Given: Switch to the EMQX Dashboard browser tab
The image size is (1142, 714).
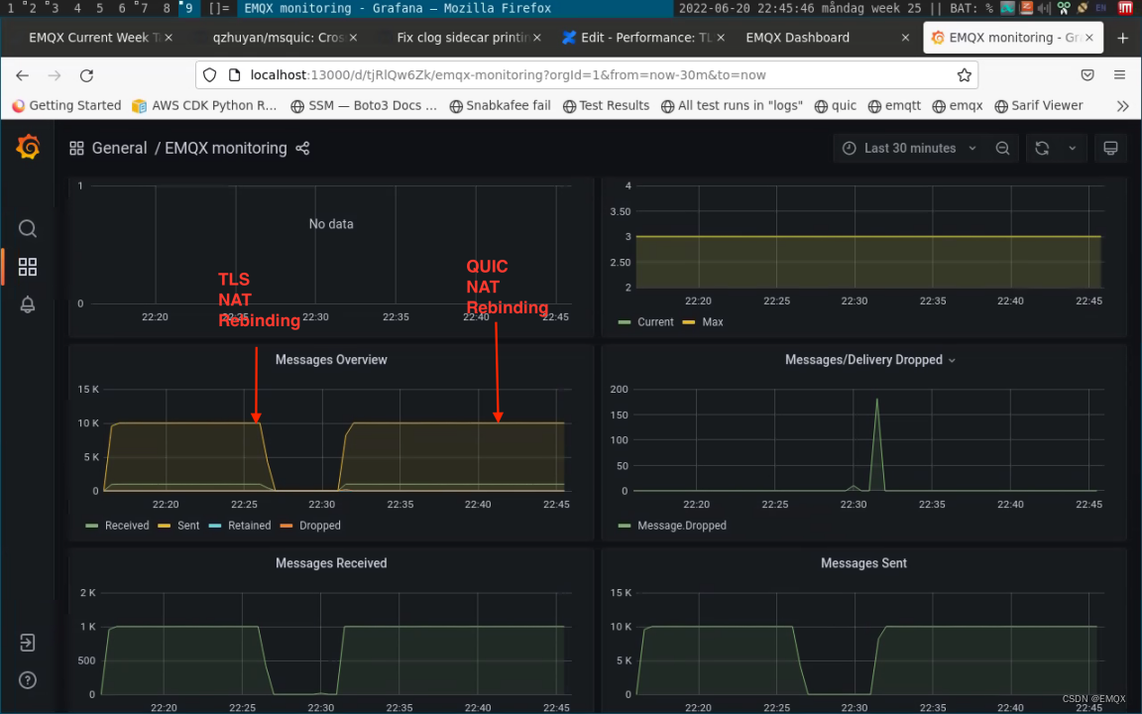Looking at the screenshot, I should tap(797, 38).
